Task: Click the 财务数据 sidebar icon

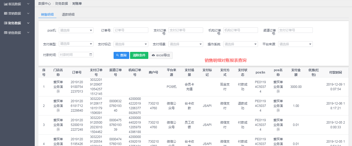Action: 5,23
